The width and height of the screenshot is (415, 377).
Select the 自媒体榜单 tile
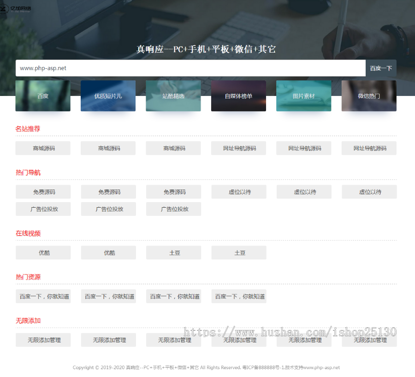(238, 96)
